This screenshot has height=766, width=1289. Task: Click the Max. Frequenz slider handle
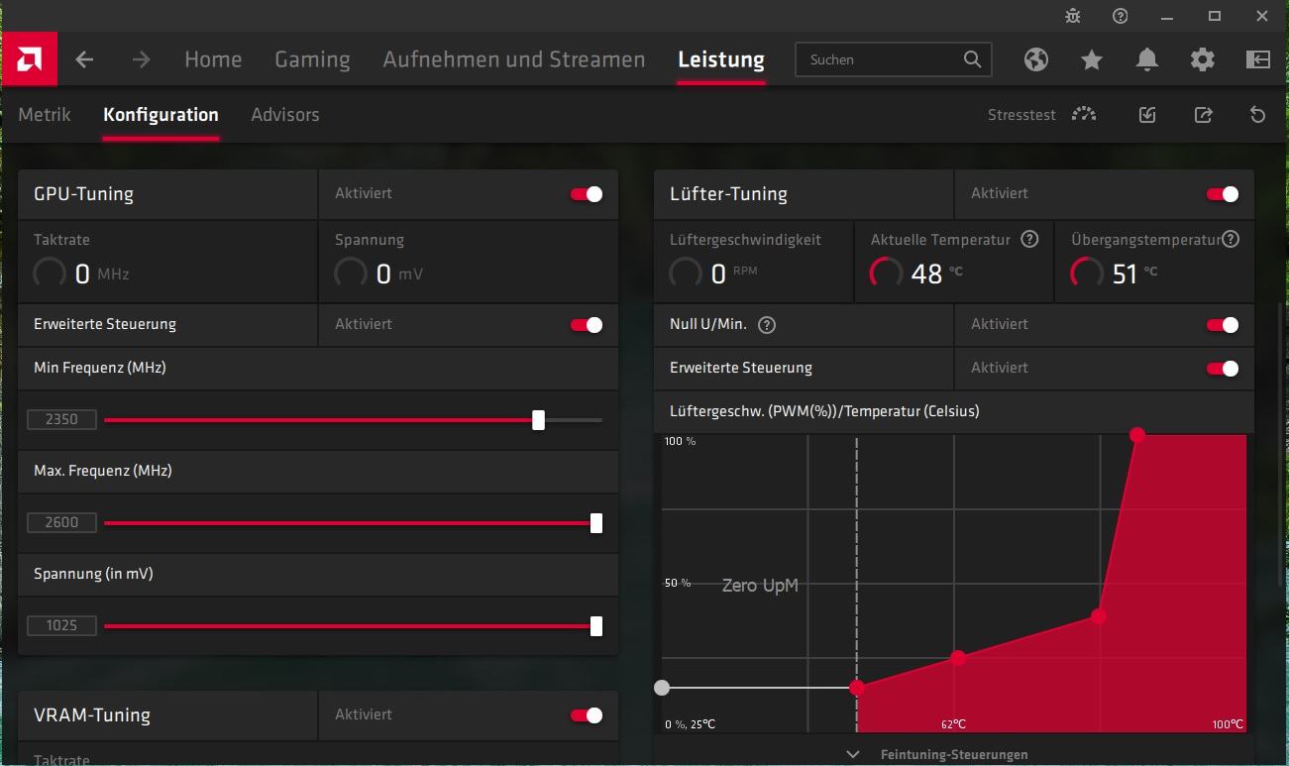(x=596, y=523)
